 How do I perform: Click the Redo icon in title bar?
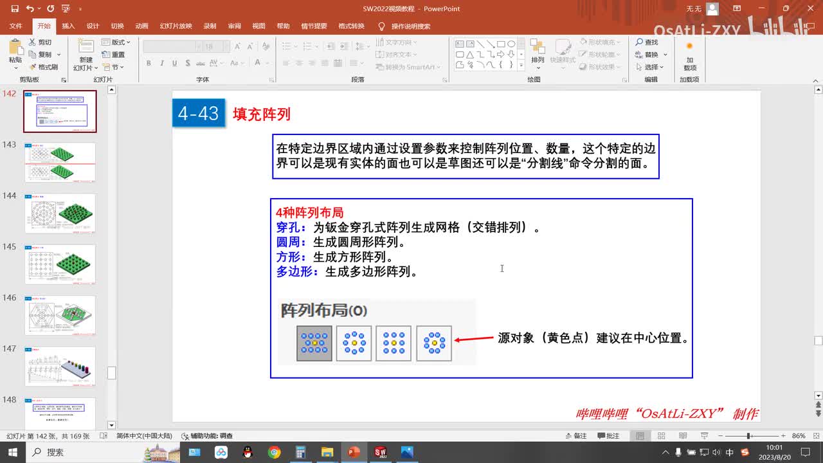52,9
